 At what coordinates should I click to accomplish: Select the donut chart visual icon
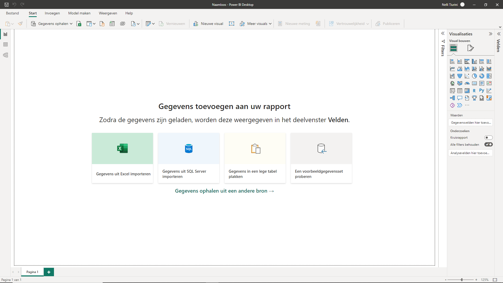(482, 76)
